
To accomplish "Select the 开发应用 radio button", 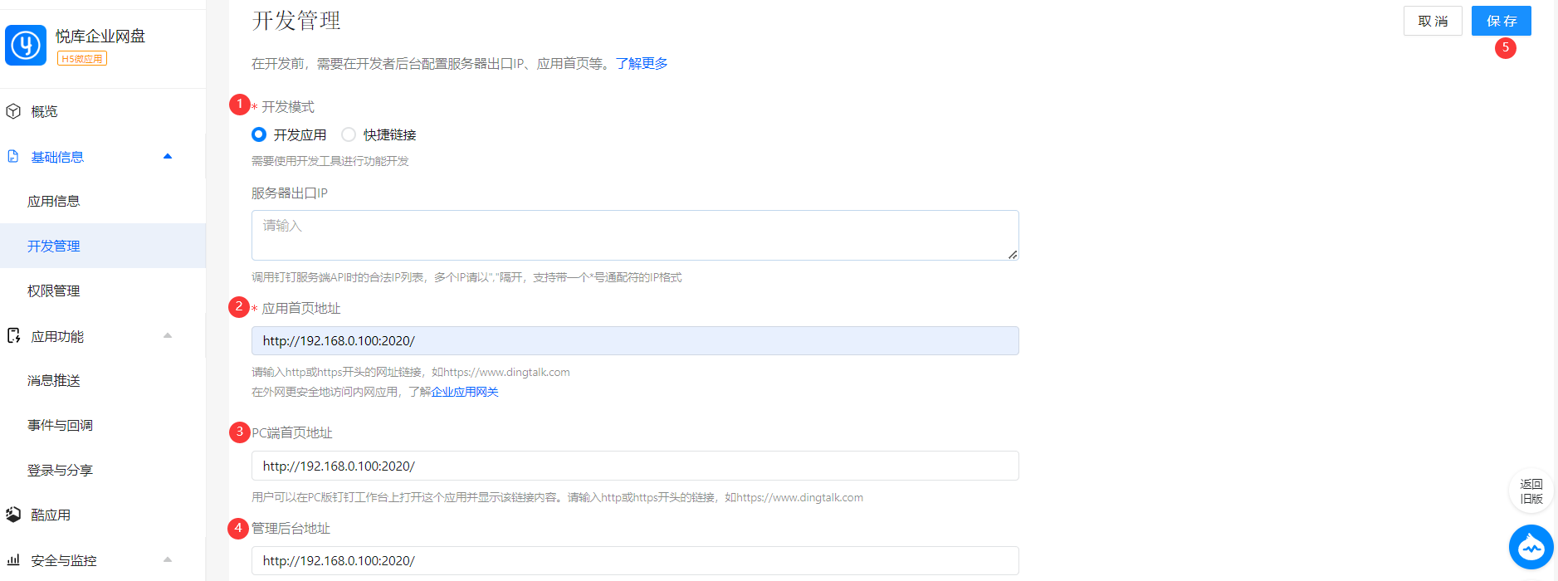I will [259, 134].
